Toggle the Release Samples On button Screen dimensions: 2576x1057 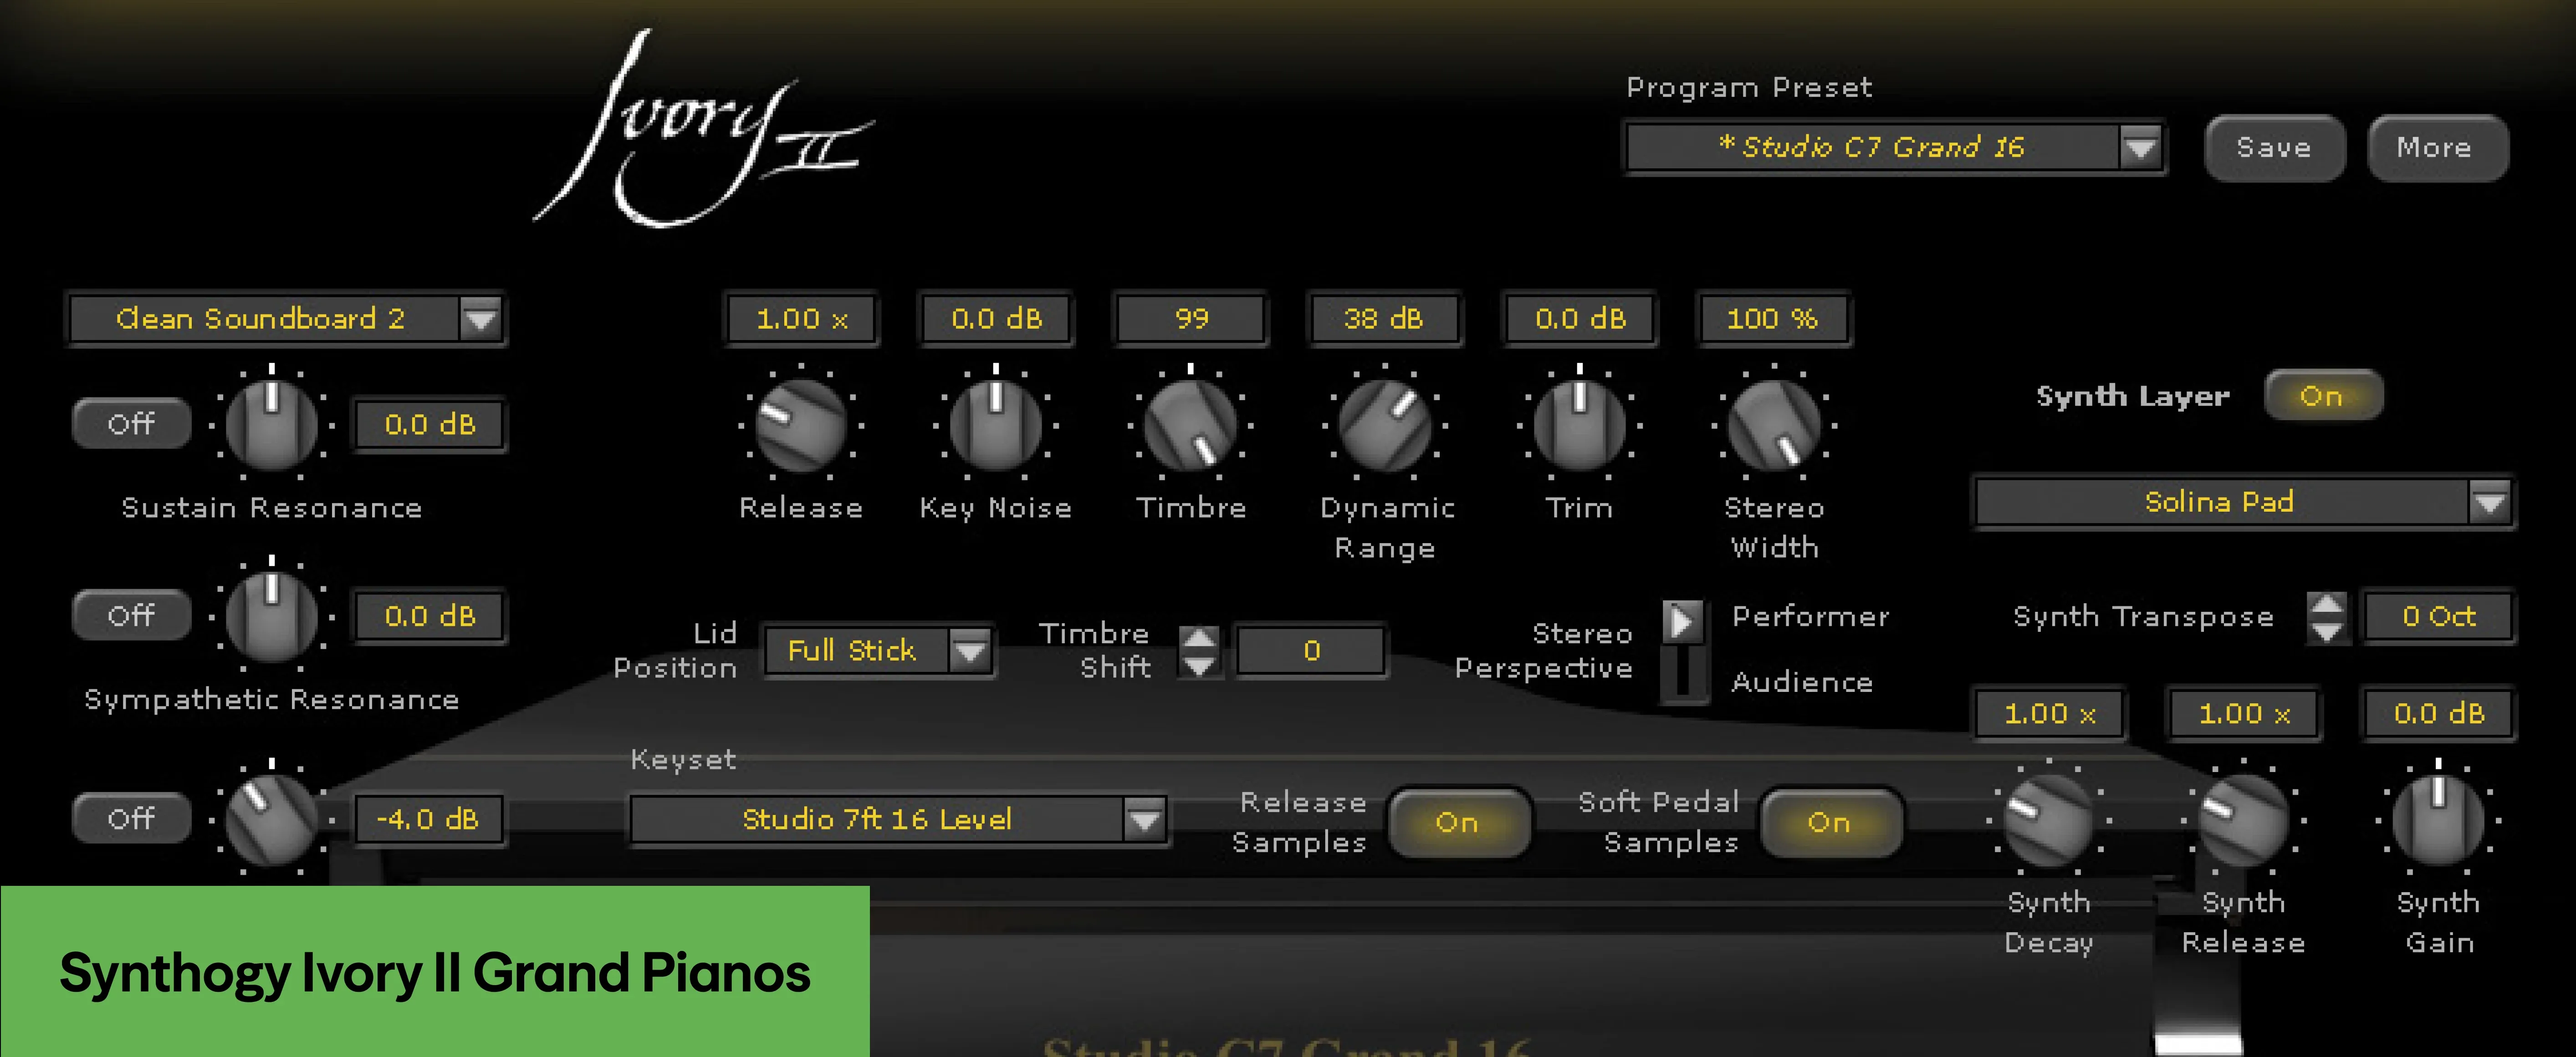point(1457,822)
